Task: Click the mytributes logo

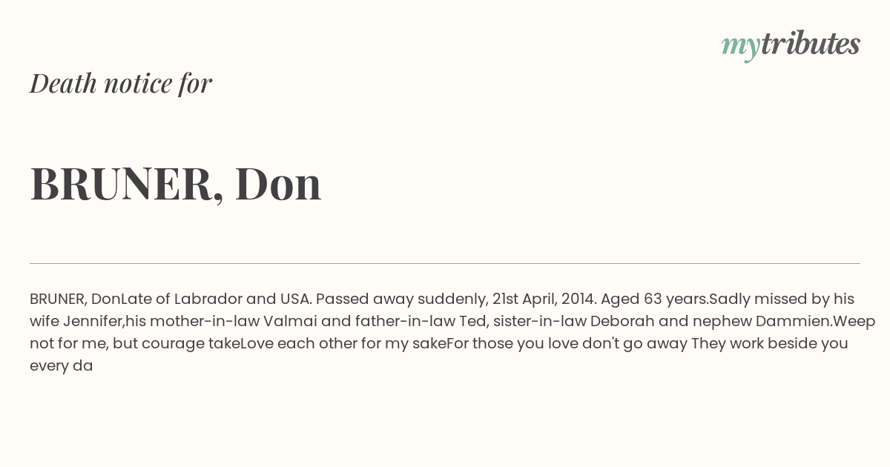Action: (x=791, y=44)
